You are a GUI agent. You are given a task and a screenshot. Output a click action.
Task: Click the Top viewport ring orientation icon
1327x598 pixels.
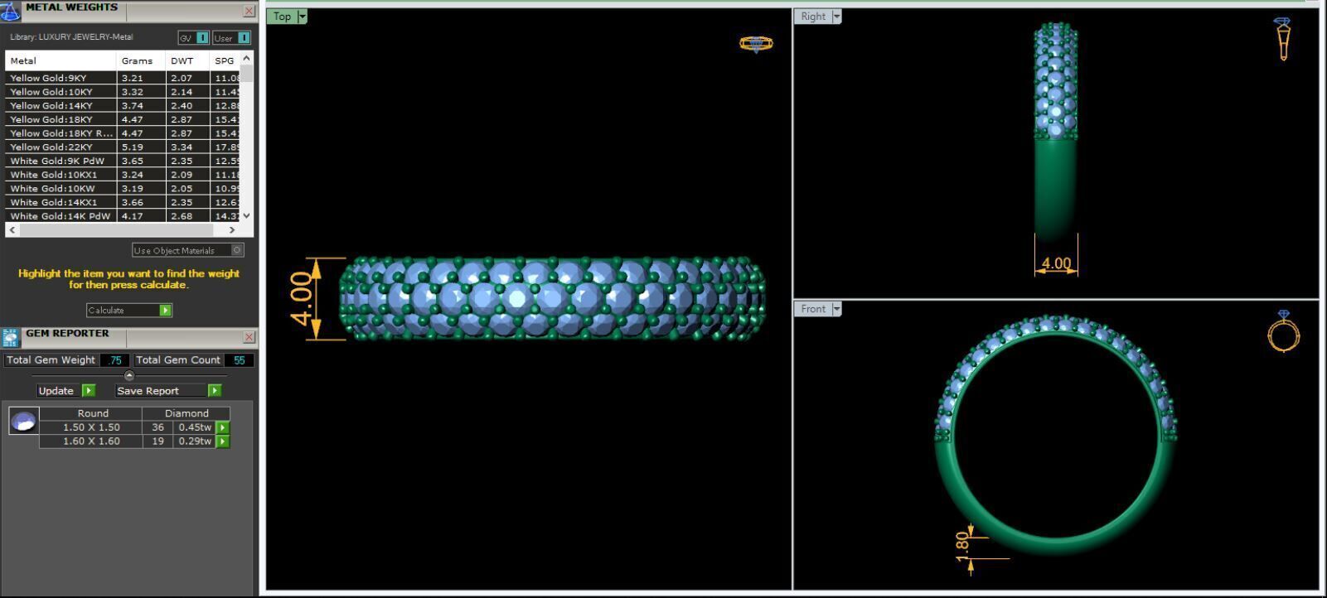[756, 44]
